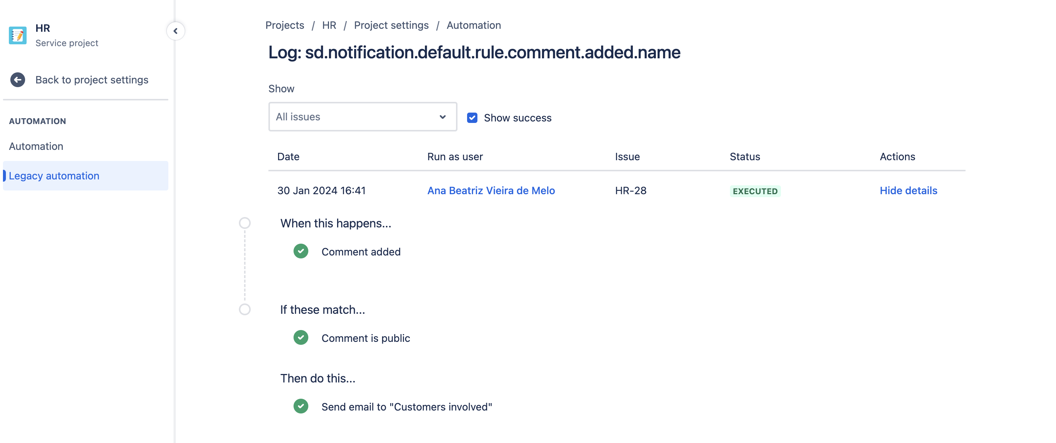Click the When this happens step circle
Screen dimensions: 1056x443
pyautogui.click(x=245, y=223)
